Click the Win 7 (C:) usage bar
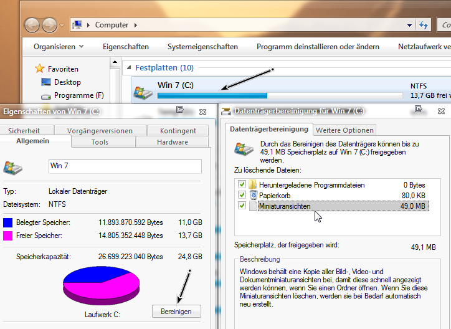This screenshot has height=329, width=451. click(280, 96)
